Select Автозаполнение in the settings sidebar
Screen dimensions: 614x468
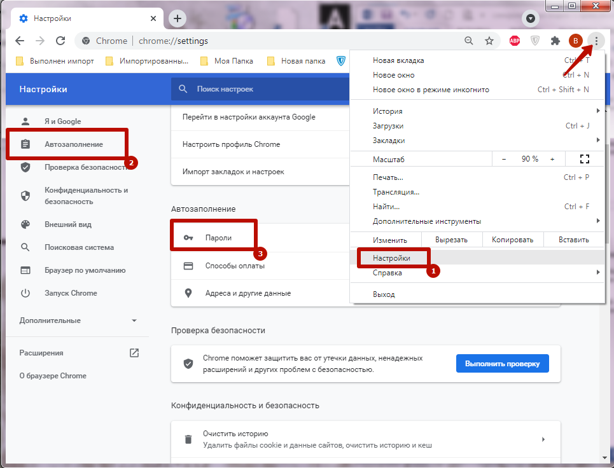73,144
